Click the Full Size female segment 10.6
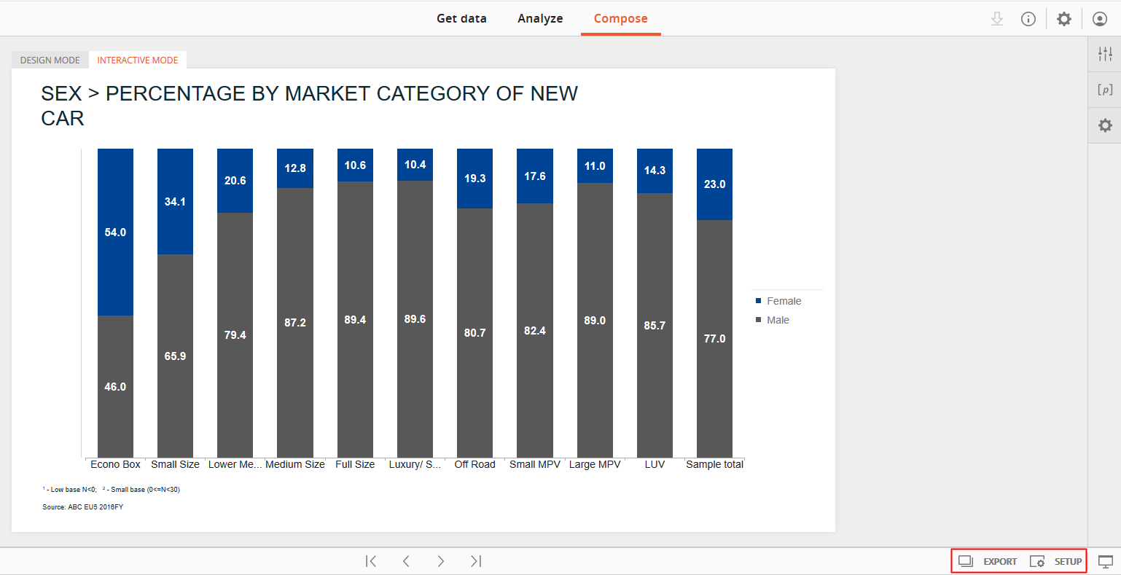Viewport: 1121px width, 575px height. click(x=355, y=165)
